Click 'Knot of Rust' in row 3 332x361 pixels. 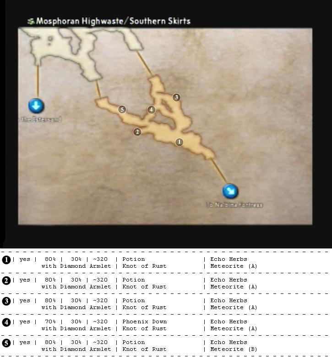(144, 308)
